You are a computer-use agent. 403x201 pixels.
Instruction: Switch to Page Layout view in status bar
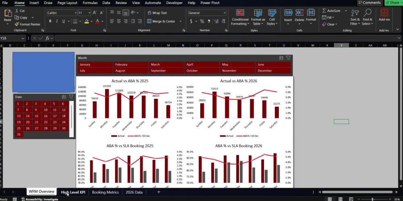(341, 199)
